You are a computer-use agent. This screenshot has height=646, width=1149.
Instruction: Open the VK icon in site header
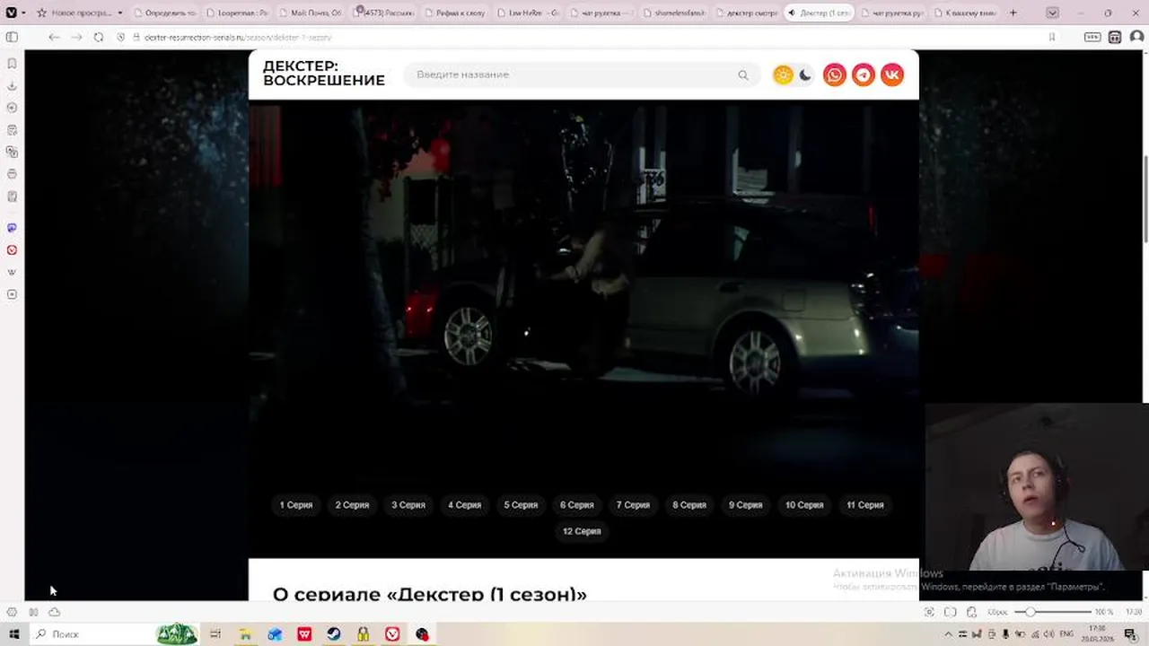(x=892, y=74)
